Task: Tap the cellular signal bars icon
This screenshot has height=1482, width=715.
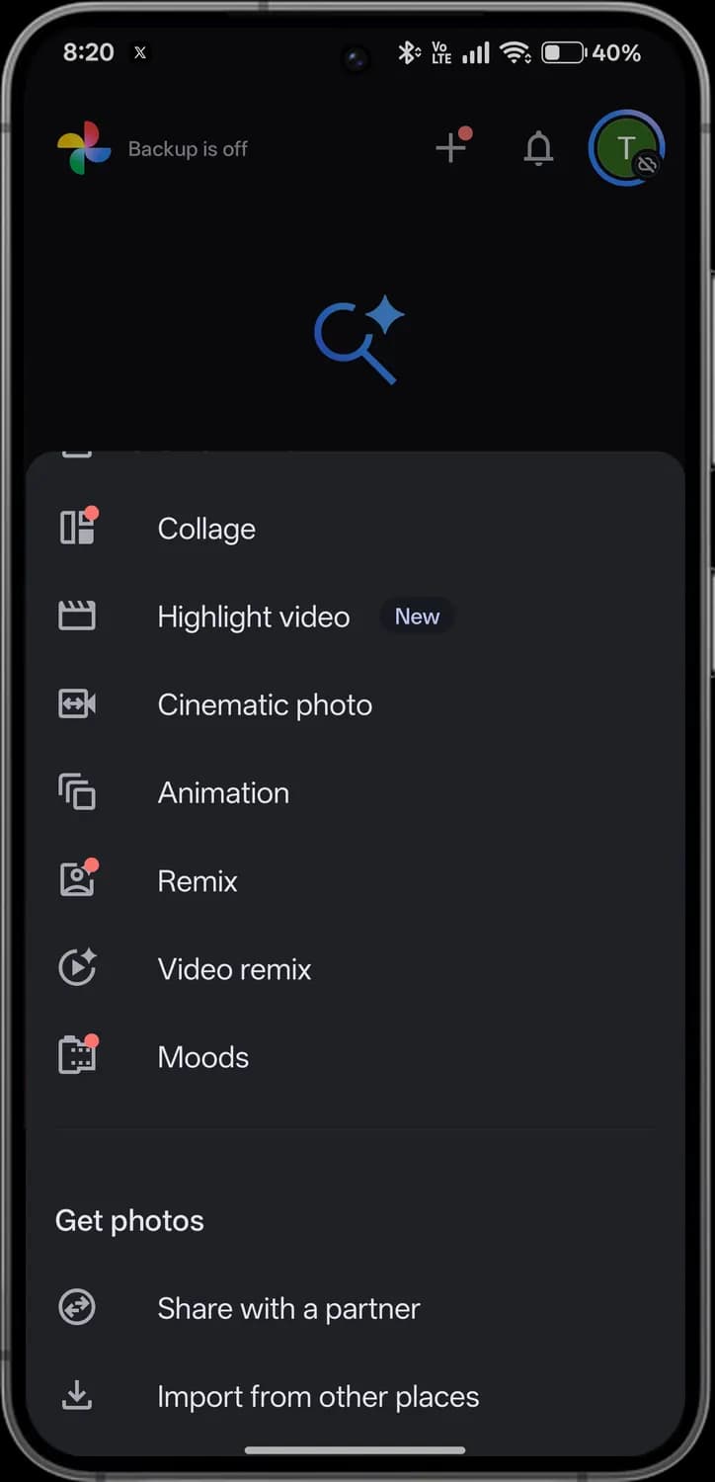Action: (x=476, y=52)
